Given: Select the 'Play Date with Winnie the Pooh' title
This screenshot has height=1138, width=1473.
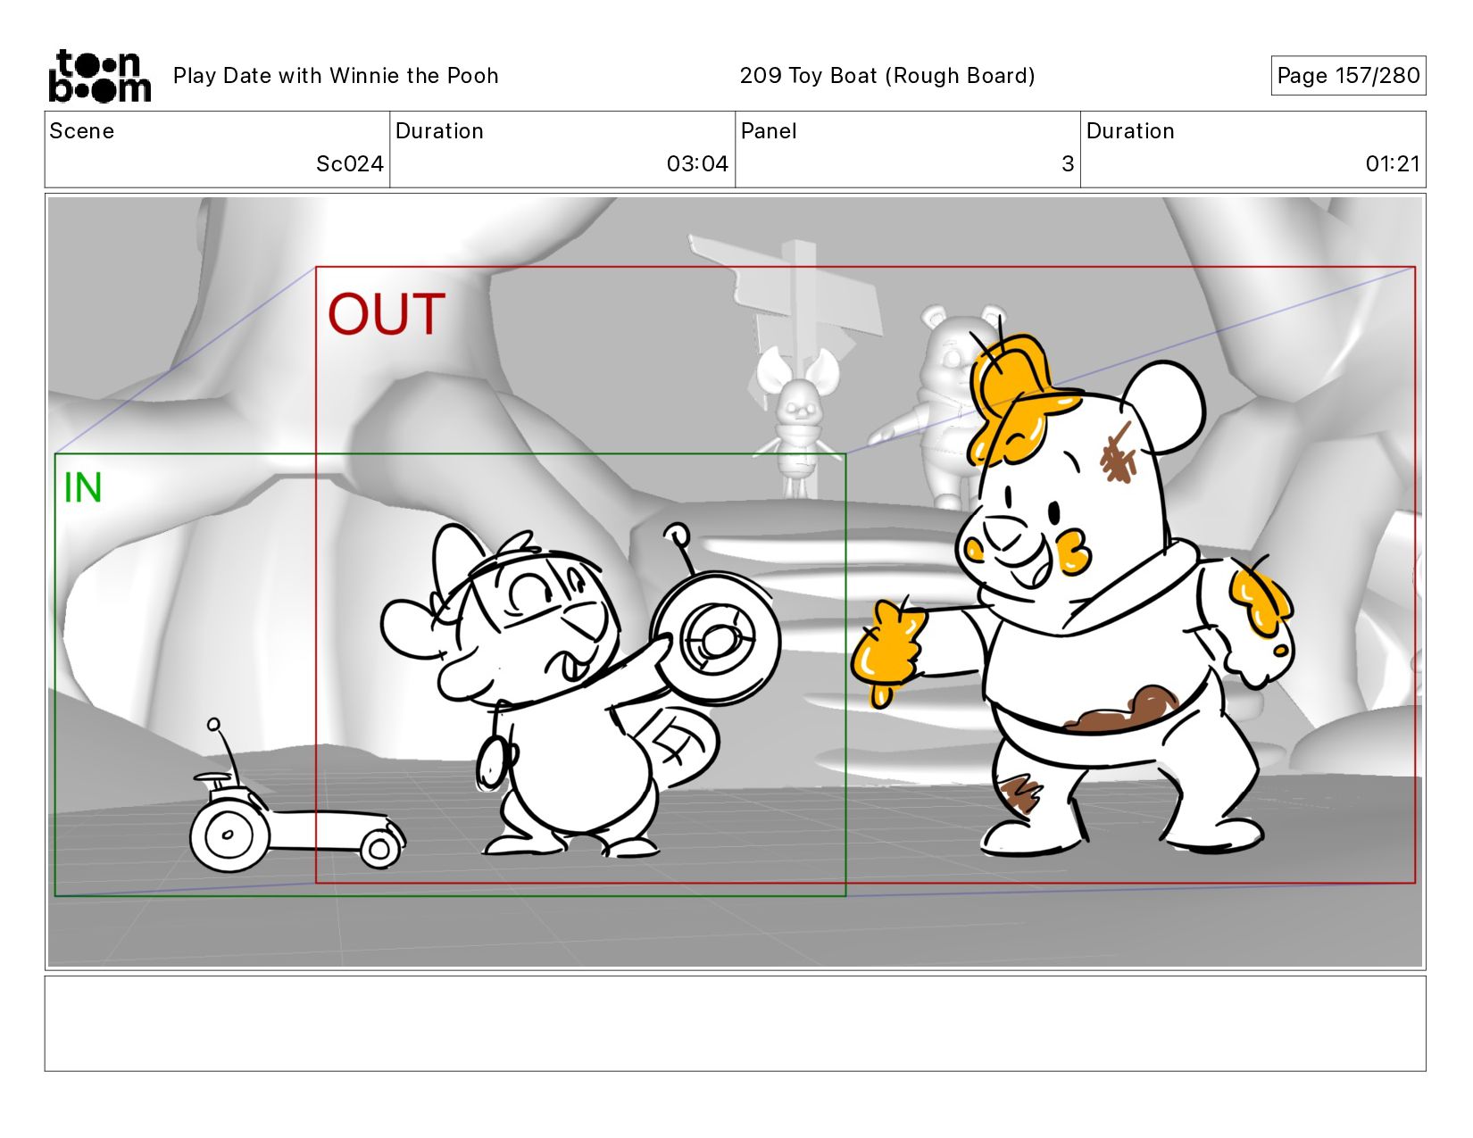Looking at the screenshot, I should [x=336, y=76].
